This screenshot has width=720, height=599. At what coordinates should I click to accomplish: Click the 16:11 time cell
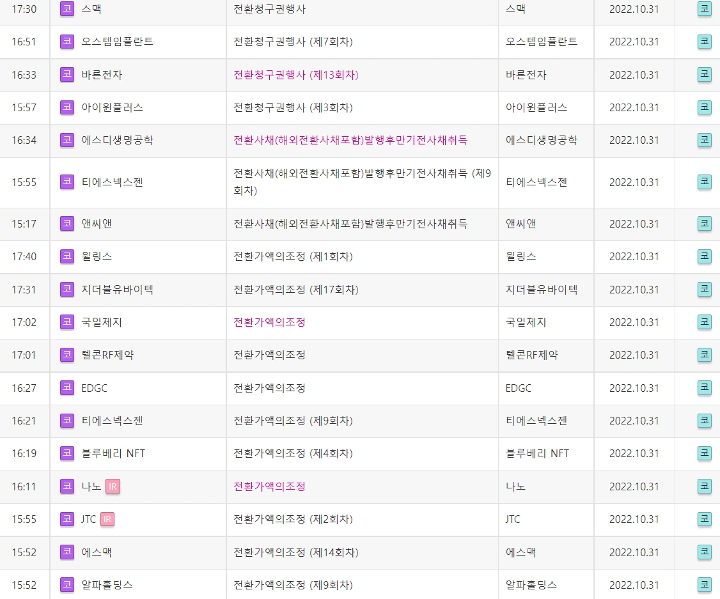point(24,486)
